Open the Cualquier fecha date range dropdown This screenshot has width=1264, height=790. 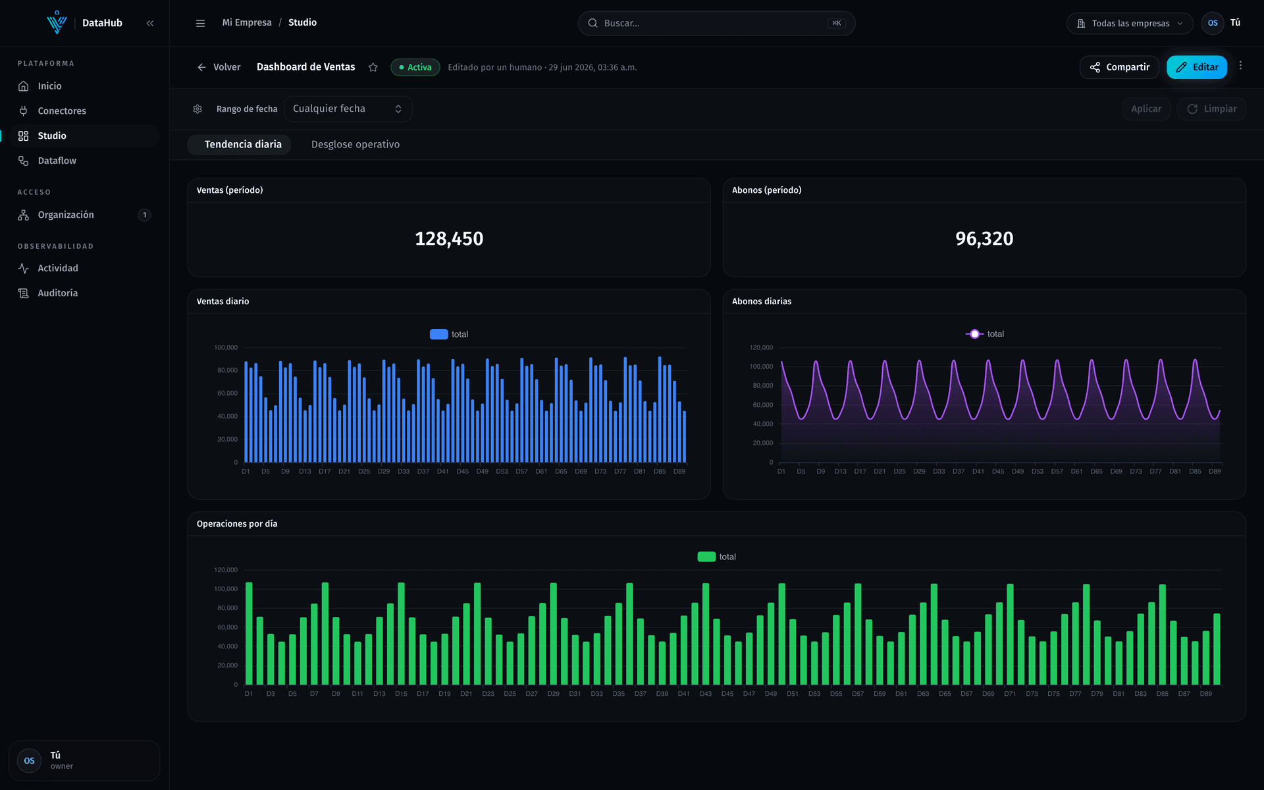click(348, 109)
